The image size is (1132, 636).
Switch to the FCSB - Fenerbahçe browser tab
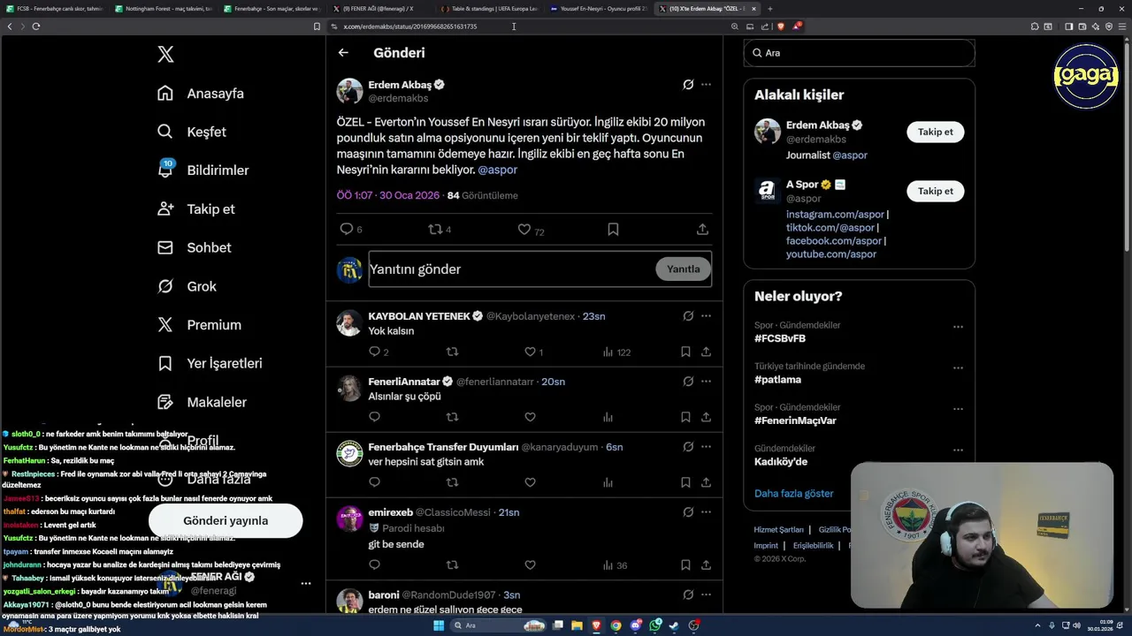(54, 9)
